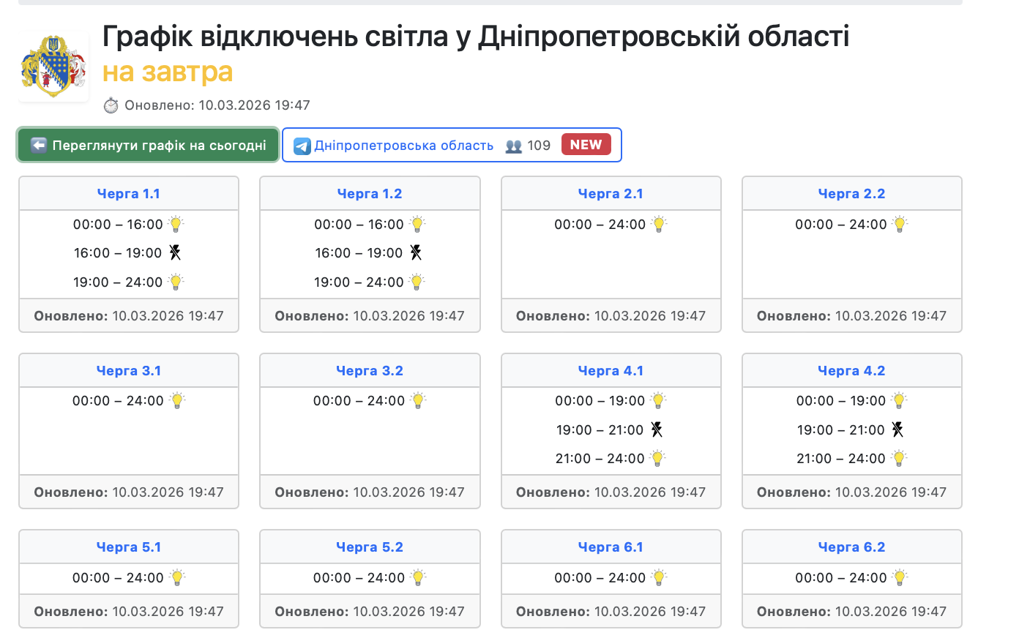This screenshot has width=1019, height=638.
Task: Click light bulb icon in Черга 3.2
Action: pyautogui.click(x=418, y=400)
